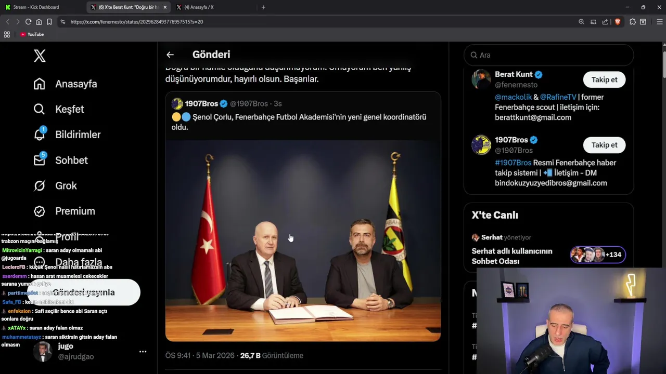The image size is (666, 374).
Task: Open the extensions puzzle icon
Action: click(632, 22)
